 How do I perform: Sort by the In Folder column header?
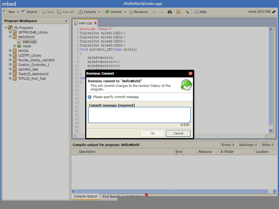[x=236, y=152]
